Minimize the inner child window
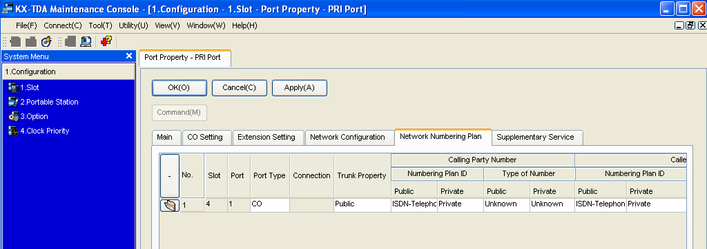707x249 pixels. click(x=679, y=25)
